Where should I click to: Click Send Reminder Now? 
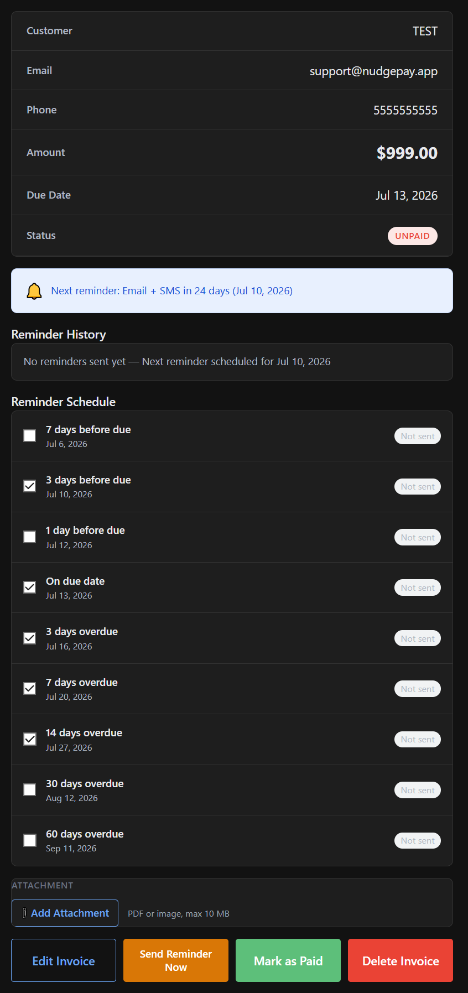click(x=176, y=960)
